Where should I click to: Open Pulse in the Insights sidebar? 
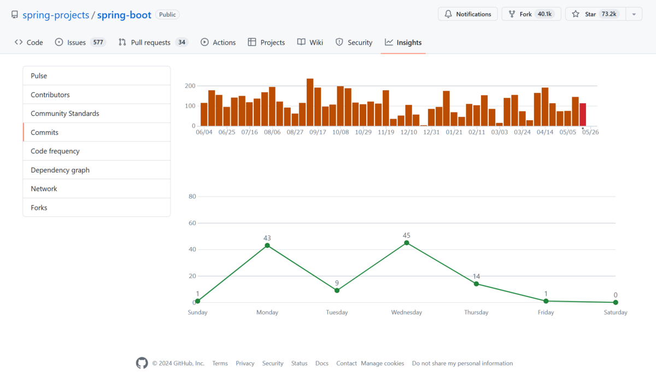(x=97, y=76)
